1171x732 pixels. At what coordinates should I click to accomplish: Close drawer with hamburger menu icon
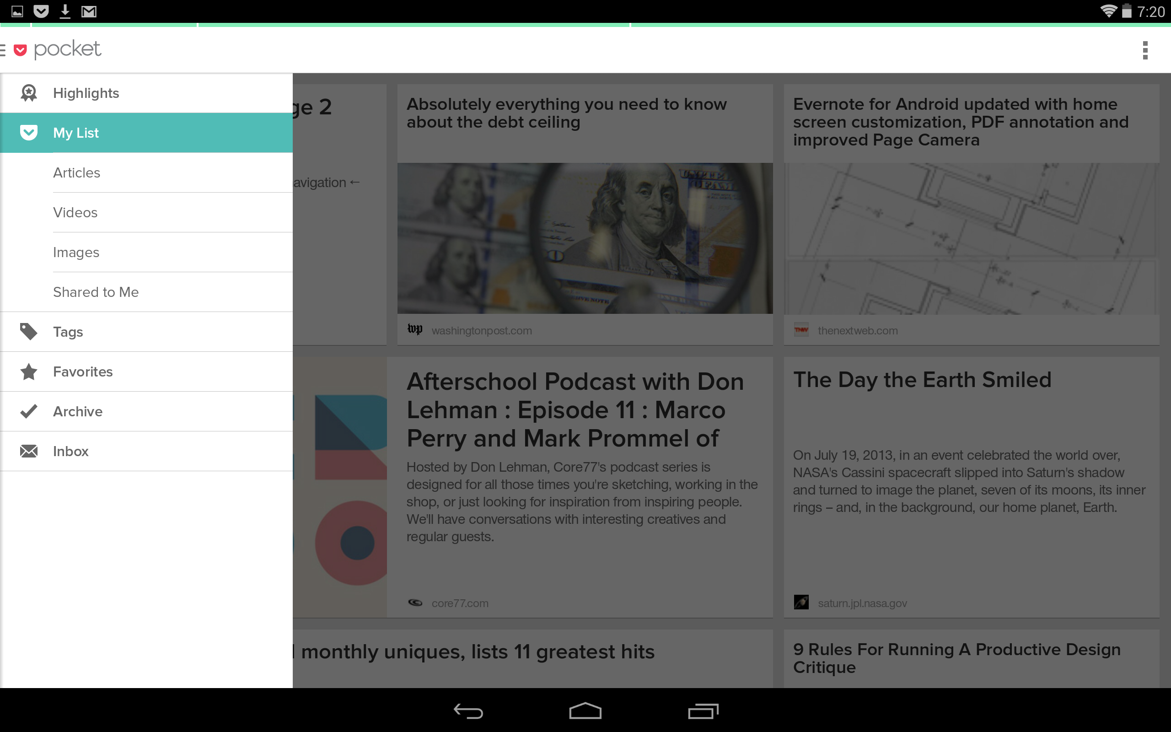coord(3,49)
